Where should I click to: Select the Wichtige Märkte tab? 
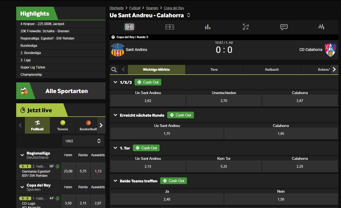coord(156,70)
